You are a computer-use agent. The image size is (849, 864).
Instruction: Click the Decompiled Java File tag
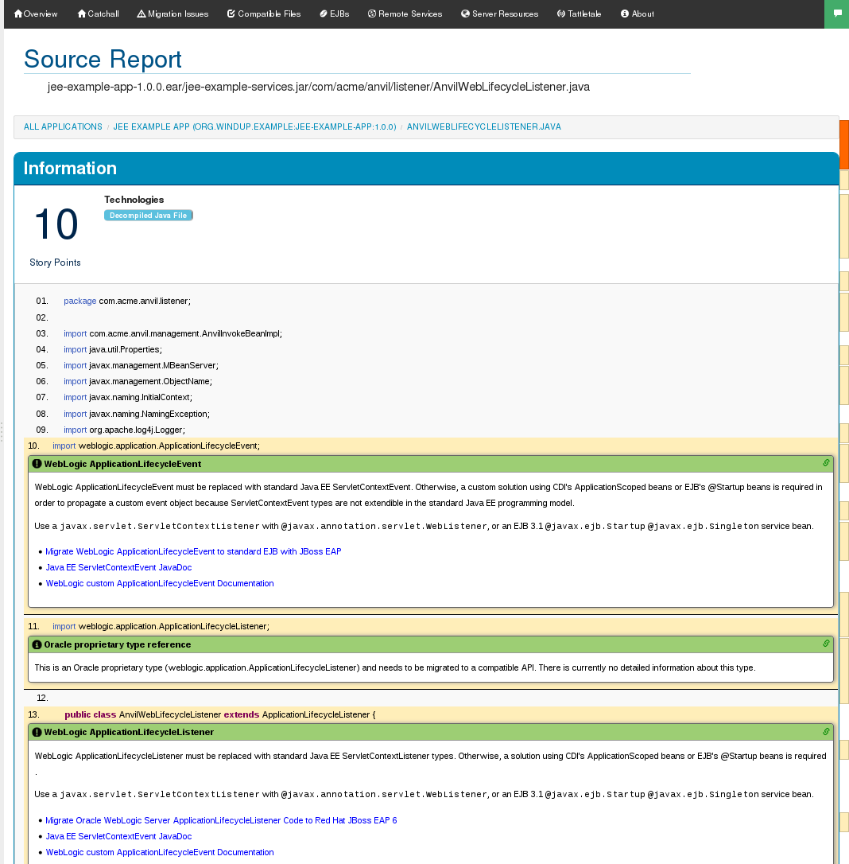148,216
